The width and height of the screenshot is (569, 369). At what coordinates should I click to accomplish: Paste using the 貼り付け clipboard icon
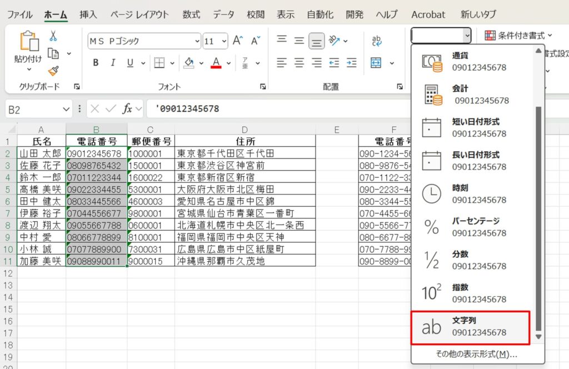29,41
